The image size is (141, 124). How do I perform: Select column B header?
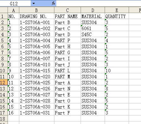click(37, 10)
